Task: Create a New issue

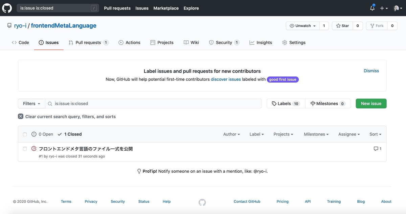Action: [x=371, y=104]
